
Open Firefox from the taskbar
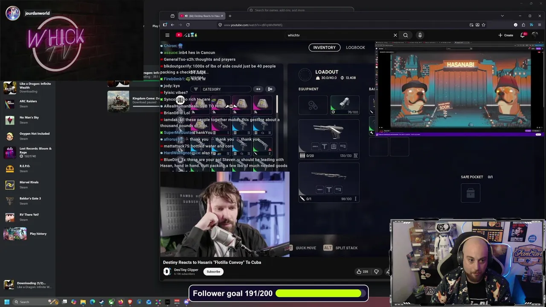tap(121, 302)
